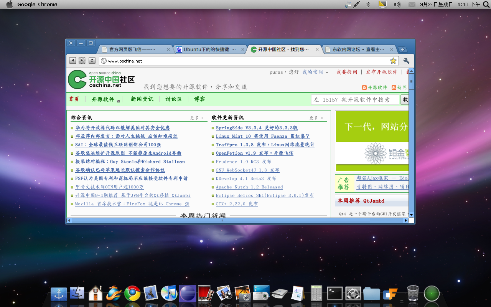Image resolution: width=491 pixels, height=307 pixels.
Task: Open a new tab with the plus button
Action: coord(402,50)
